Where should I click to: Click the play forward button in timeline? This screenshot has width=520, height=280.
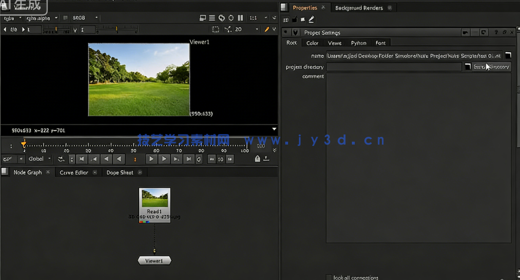(x=151, y=159)
